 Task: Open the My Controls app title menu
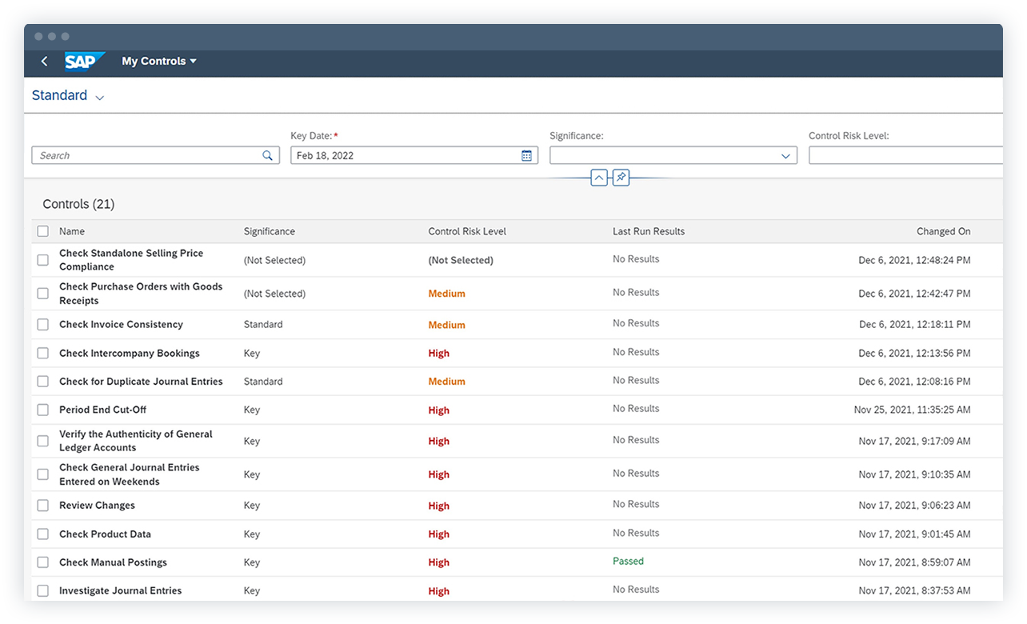click(x=159, y=61)
